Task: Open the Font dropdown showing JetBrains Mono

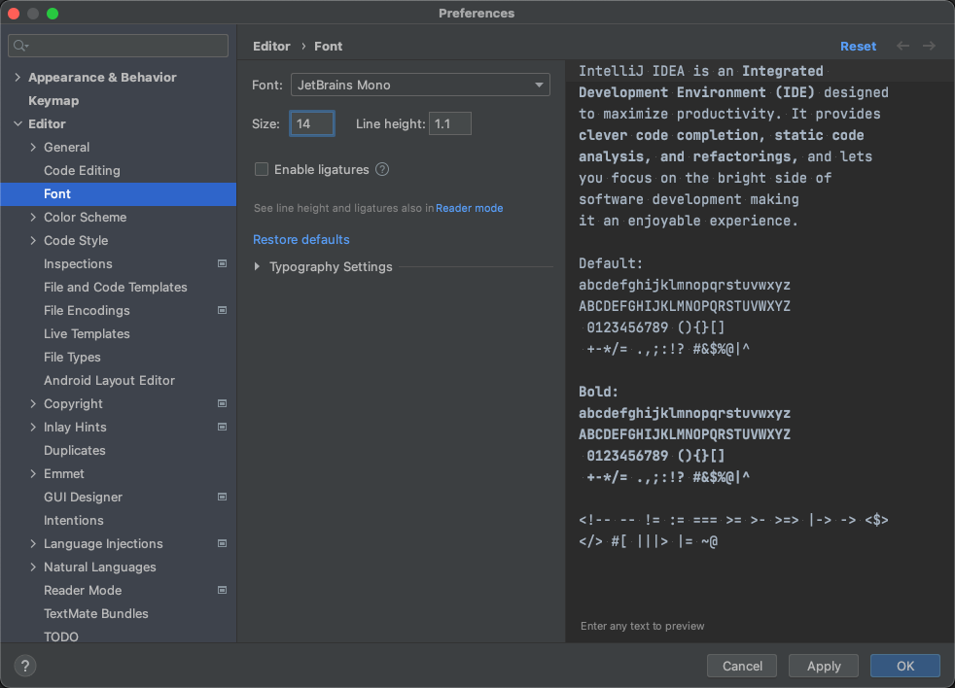Action: [x=420, y=85]
